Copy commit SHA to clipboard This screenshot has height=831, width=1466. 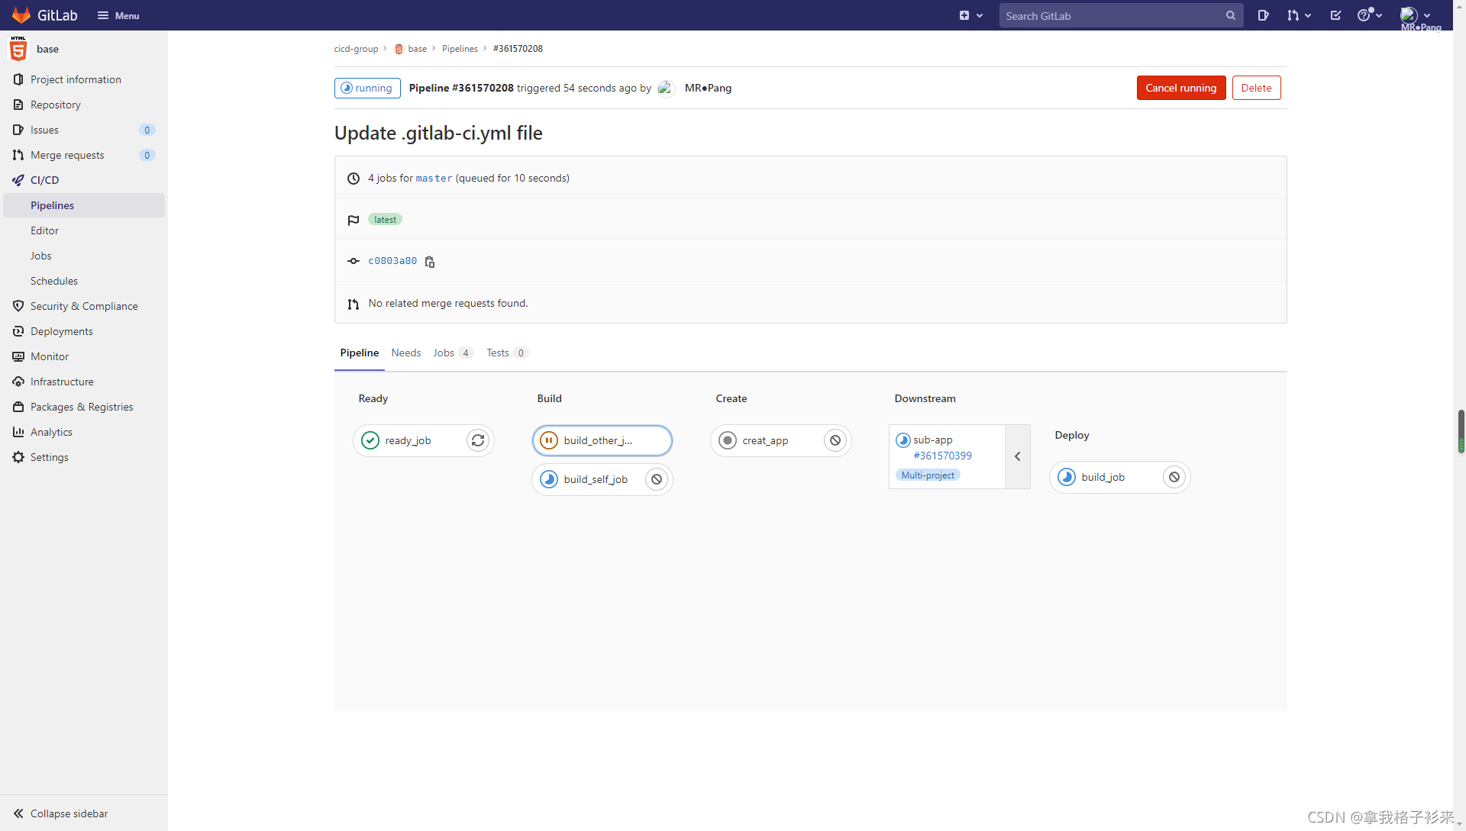tap(430, 262)
